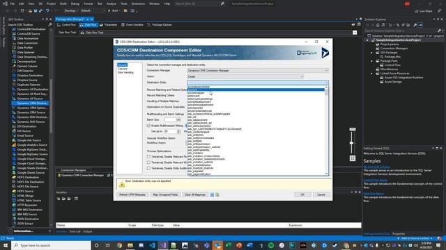Viewport: 446px width, 250px height.
Task: Switch to Parameters tab
Action: pyautogui.click(x=109, y=25)
